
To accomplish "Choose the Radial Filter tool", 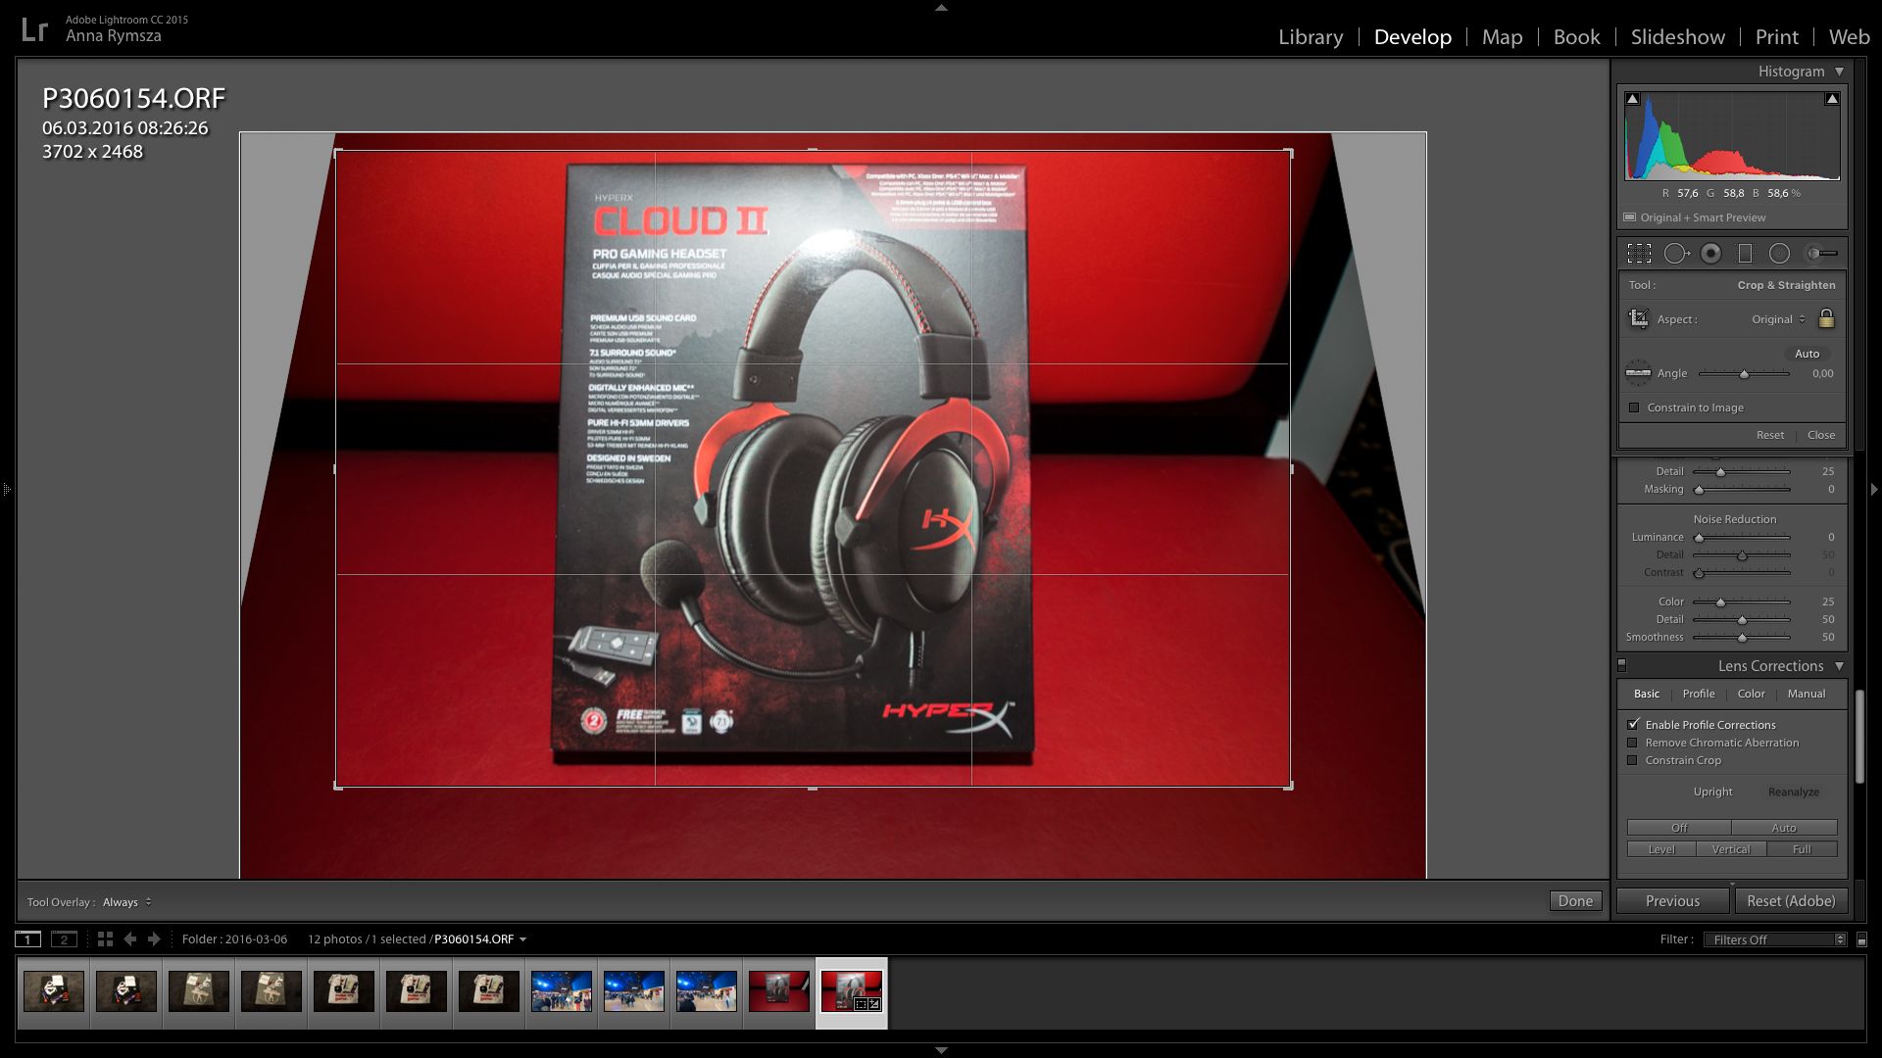I will (1779, 254).
